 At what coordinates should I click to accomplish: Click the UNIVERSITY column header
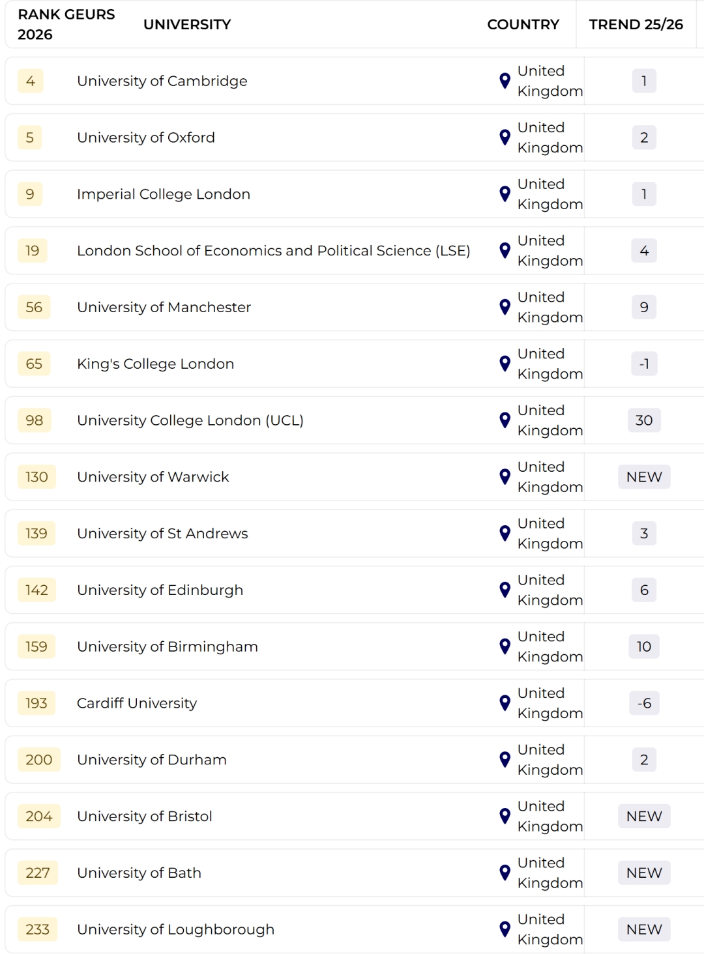click(x=187, y=25)
